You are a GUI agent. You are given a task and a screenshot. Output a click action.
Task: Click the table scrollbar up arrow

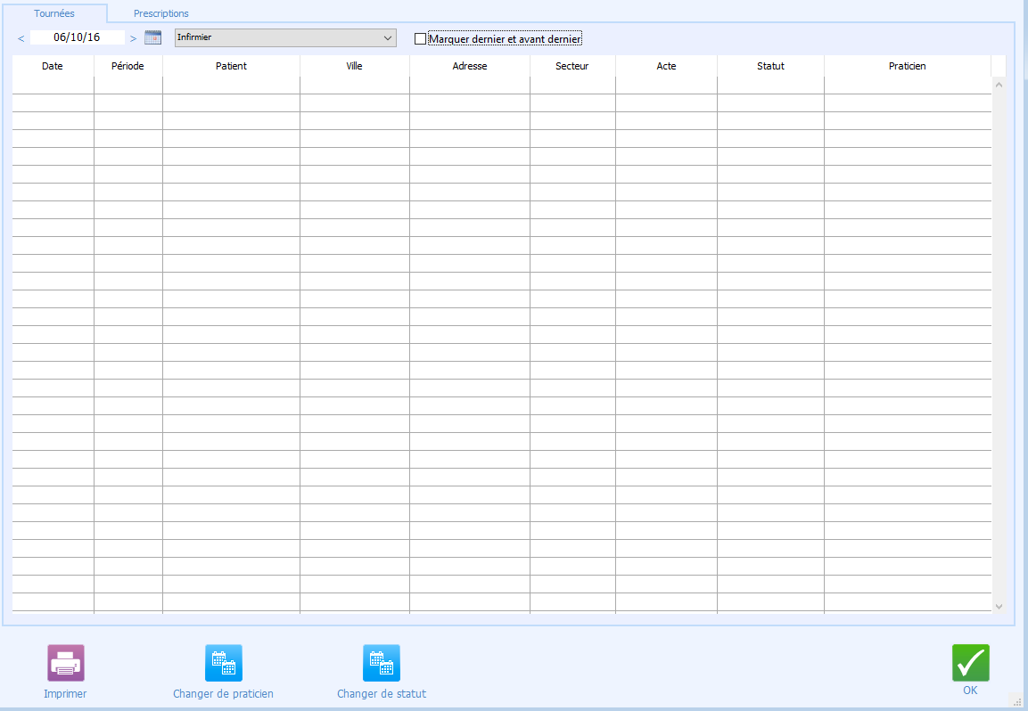[x=999, y=85]
